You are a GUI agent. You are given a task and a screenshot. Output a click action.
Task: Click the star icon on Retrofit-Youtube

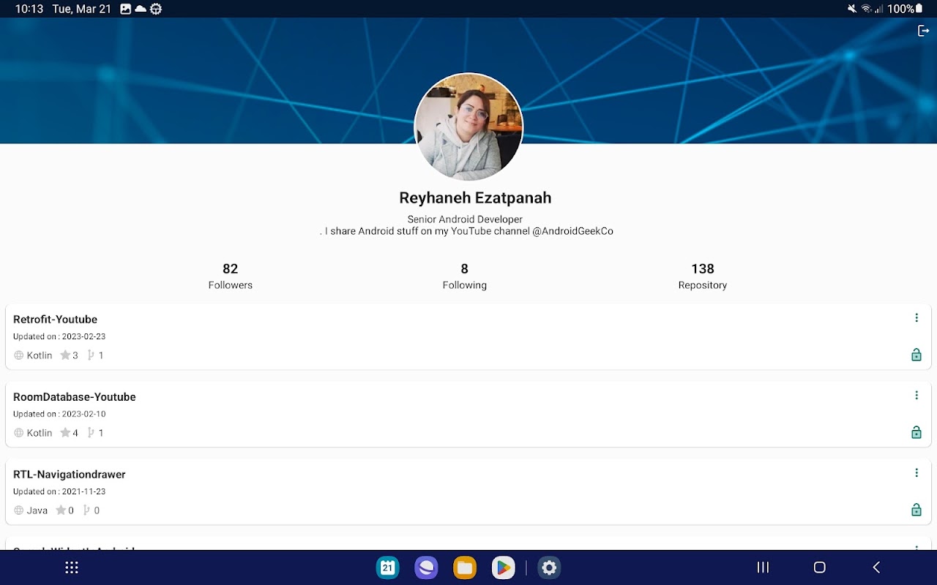pyautogui.click(x=65, y=355)
